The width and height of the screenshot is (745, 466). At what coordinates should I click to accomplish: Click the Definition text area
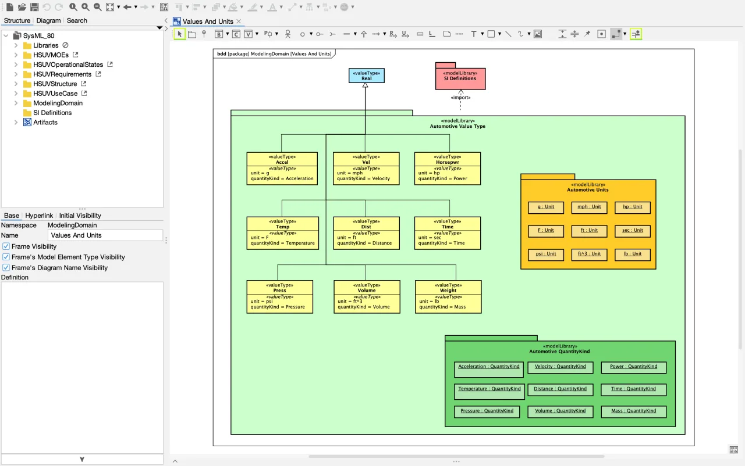pos(82,367)
